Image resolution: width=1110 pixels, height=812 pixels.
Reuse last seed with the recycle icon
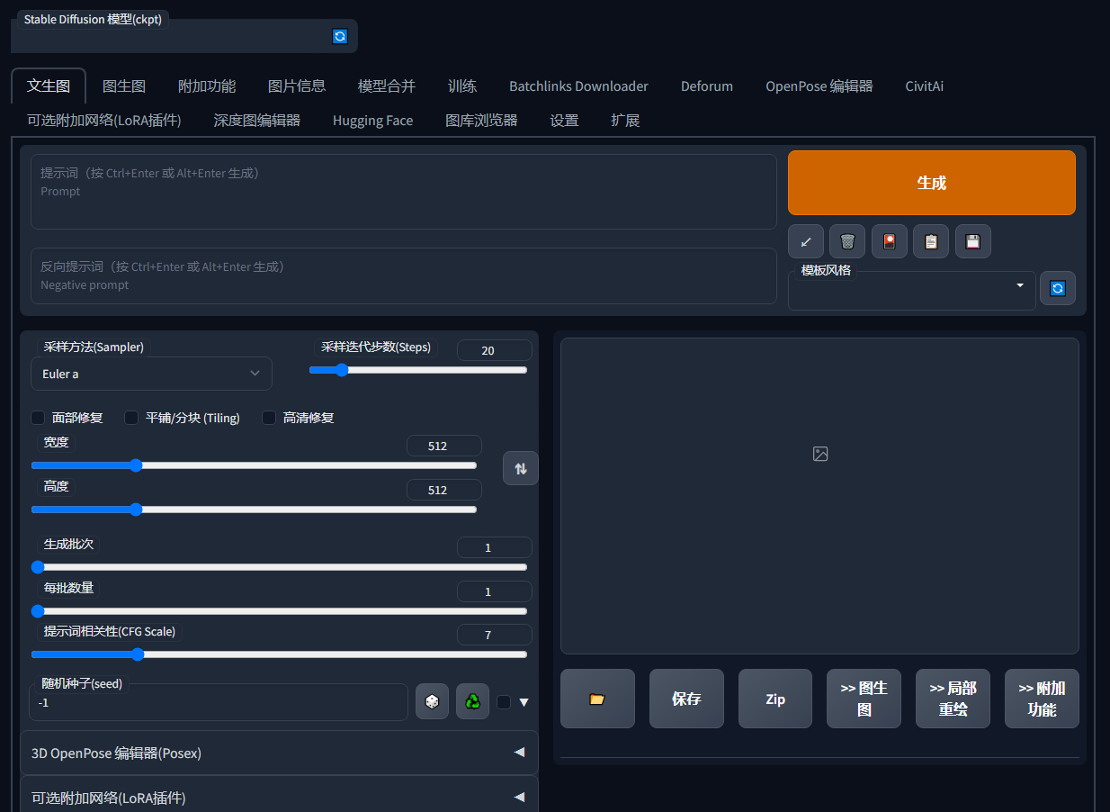pyautogui.click(x=472, y=701)
